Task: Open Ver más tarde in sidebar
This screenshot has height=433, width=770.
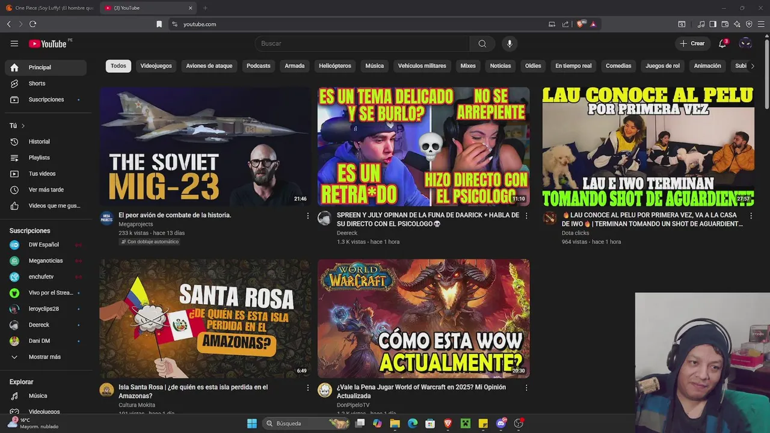Action: pyautogui.click(x=46, y=189)
